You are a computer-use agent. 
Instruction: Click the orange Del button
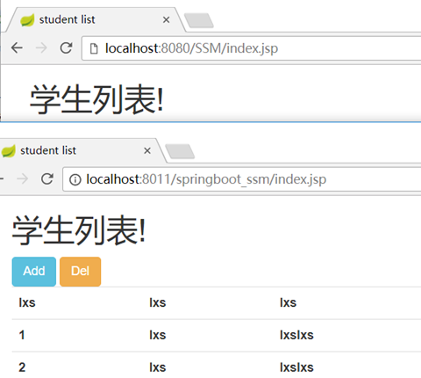point(80,272)
